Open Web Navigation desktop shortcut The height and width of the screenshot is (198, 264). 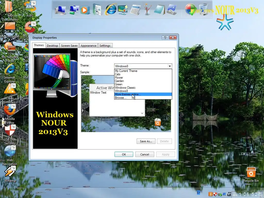coord(10,156)
